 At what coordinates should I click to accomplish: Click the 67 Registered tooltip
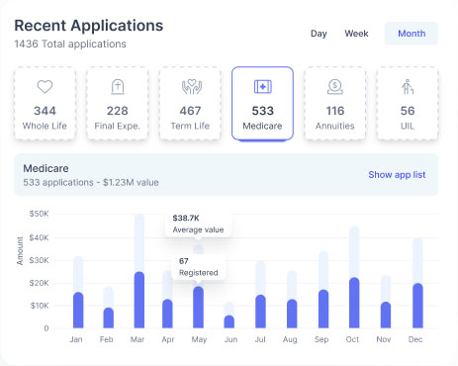point(198,267)
